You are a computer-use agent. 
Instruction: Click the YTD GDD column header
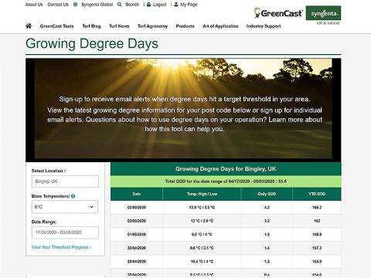pos(317,194)
